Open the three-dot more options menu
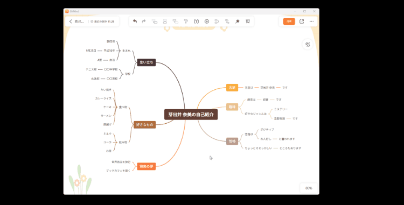404x205 pixels. (x=311, y=22)
